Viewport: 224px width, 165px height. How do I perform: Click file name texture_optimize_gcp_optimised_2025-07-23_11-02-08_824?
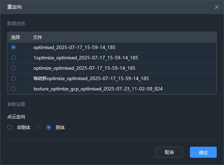98,89
